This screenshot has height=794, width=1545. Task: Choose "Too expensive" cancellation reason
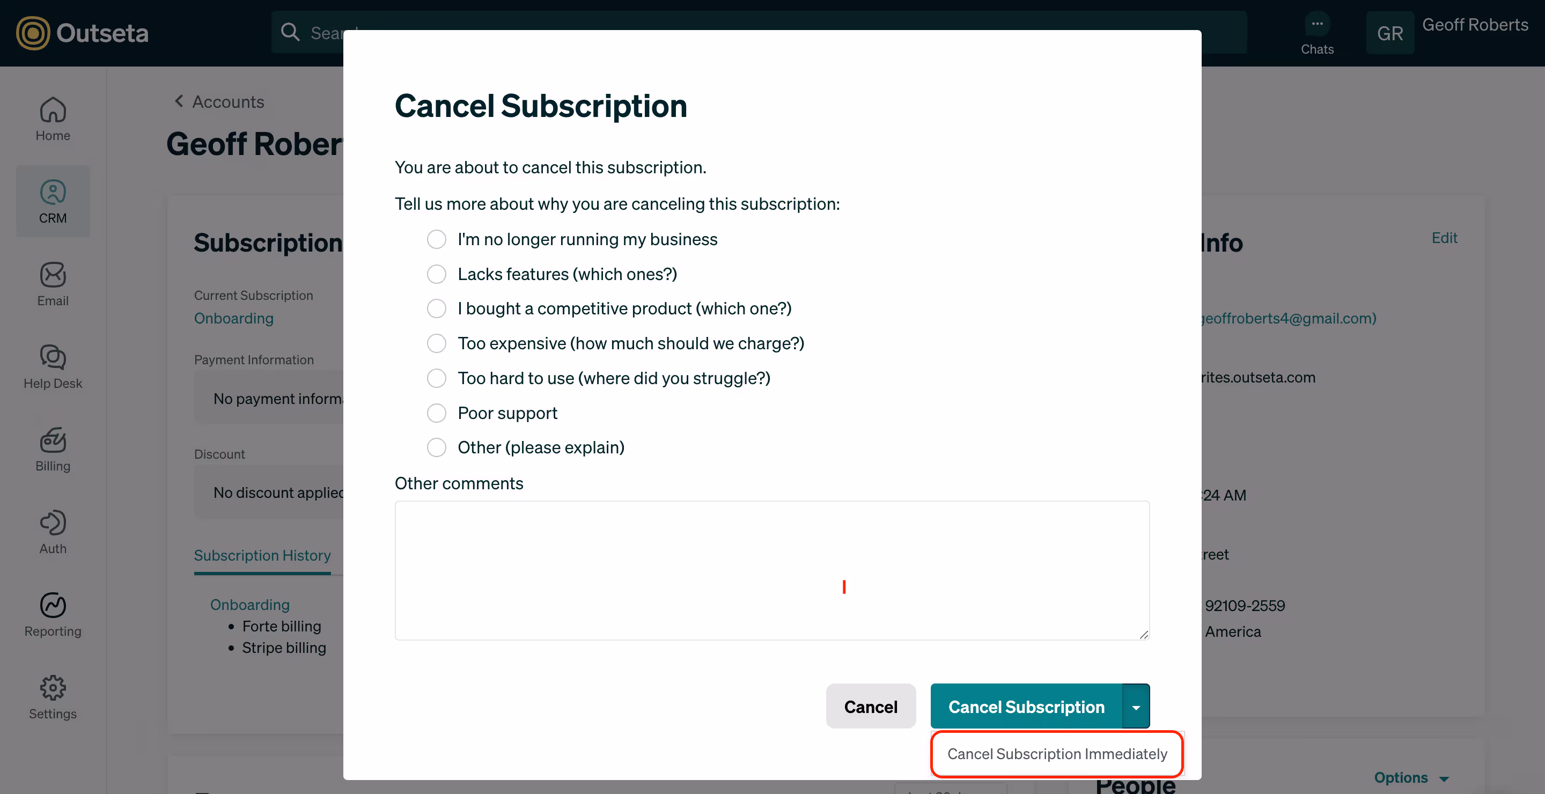tap(437, 344)
